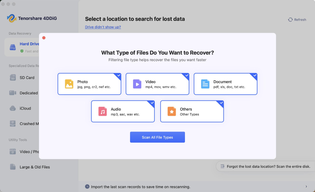The height and width of the screenshot is (192, 315).
Task: Click the Video play icon
Action: pyautogui.click(x=137, y=84)
